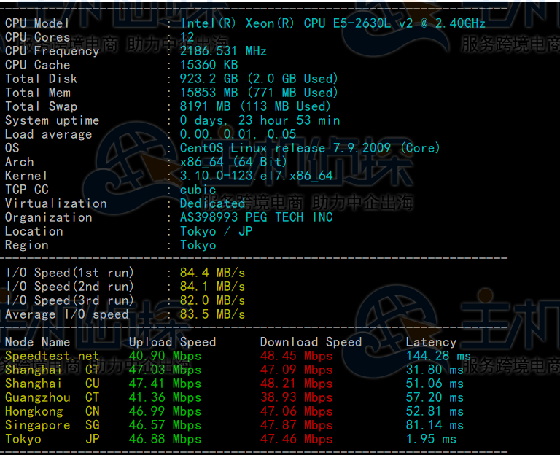Click the OS value 'CentOS Linux release 7.9.2009 (Core)'
Viewport: 560px width, 455px height.
pos(310,148)
